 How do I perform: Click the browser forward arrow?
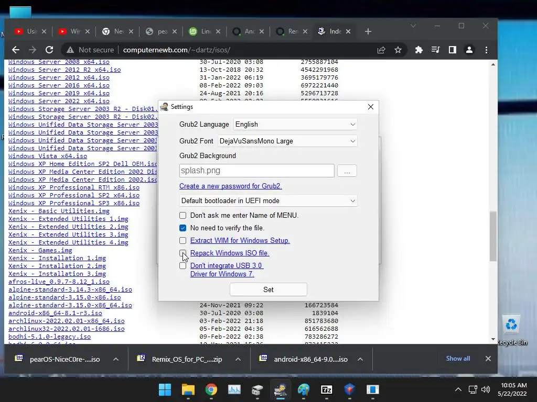(33, 50)
